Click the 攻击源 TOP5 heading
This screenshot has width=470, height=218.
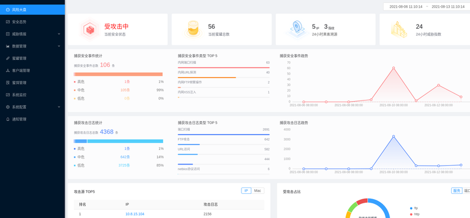pyautogui.click(x=84, y=192)
